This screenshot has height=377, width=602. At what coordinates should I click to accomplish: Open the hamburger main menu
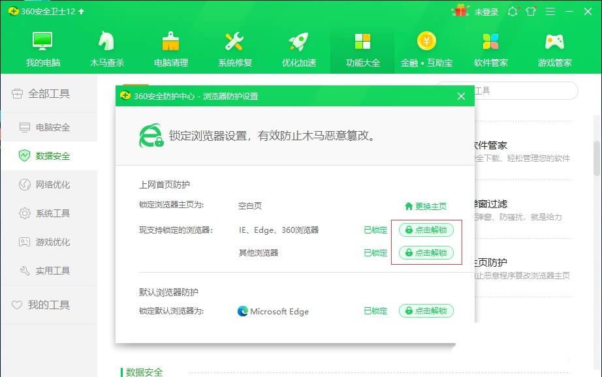coord(550,12)
